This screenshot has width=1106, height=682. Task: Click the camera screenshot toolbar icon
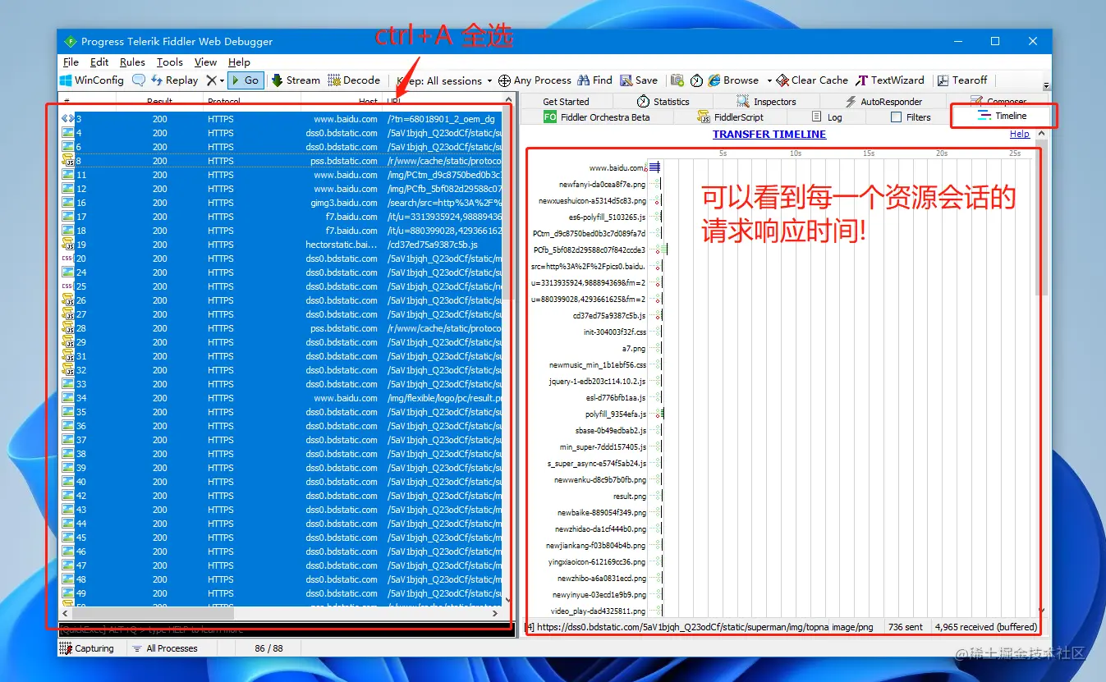coord(677,80)
